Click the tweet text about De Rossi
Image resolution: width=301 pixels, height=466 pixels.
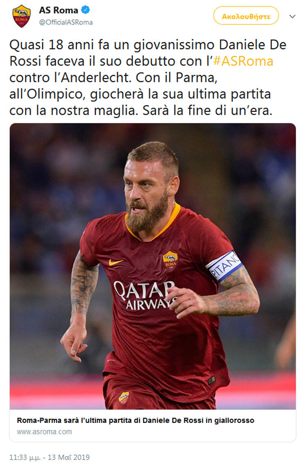[147, 77]
